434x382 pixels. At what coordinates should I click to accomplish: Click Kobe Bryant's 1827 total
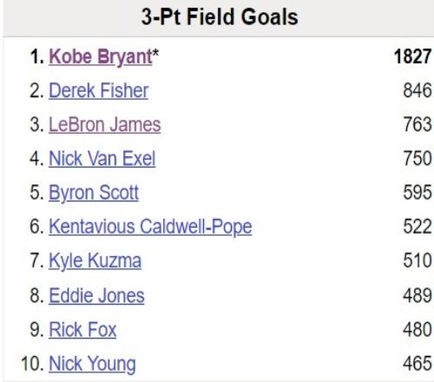412,56
